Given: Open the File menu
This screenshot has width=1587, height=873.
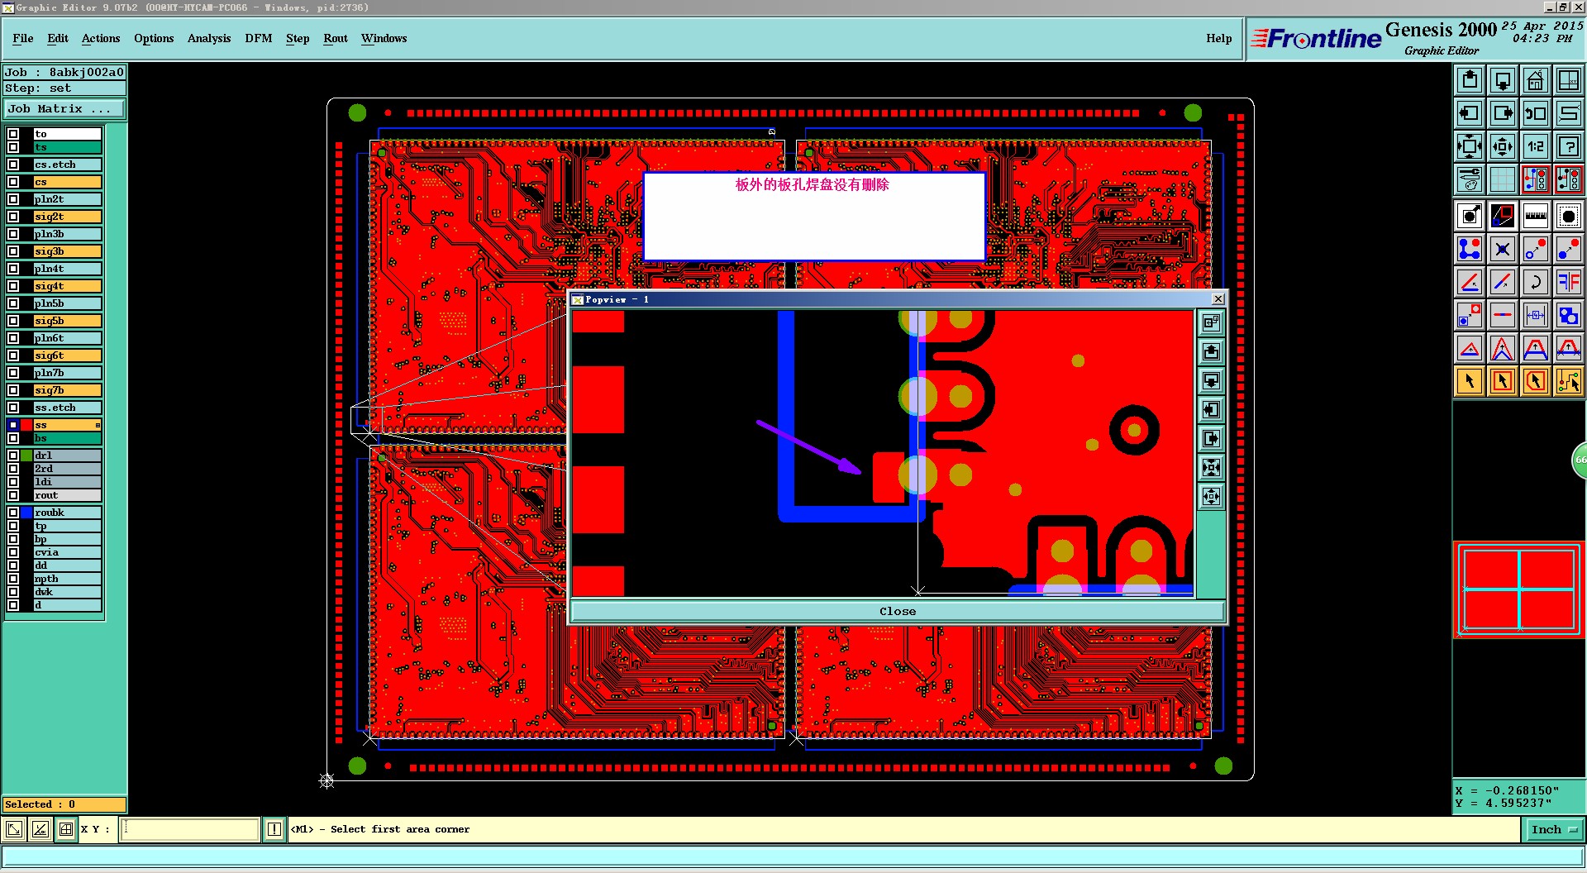Looking at the screenshot, I should [23, 38].
